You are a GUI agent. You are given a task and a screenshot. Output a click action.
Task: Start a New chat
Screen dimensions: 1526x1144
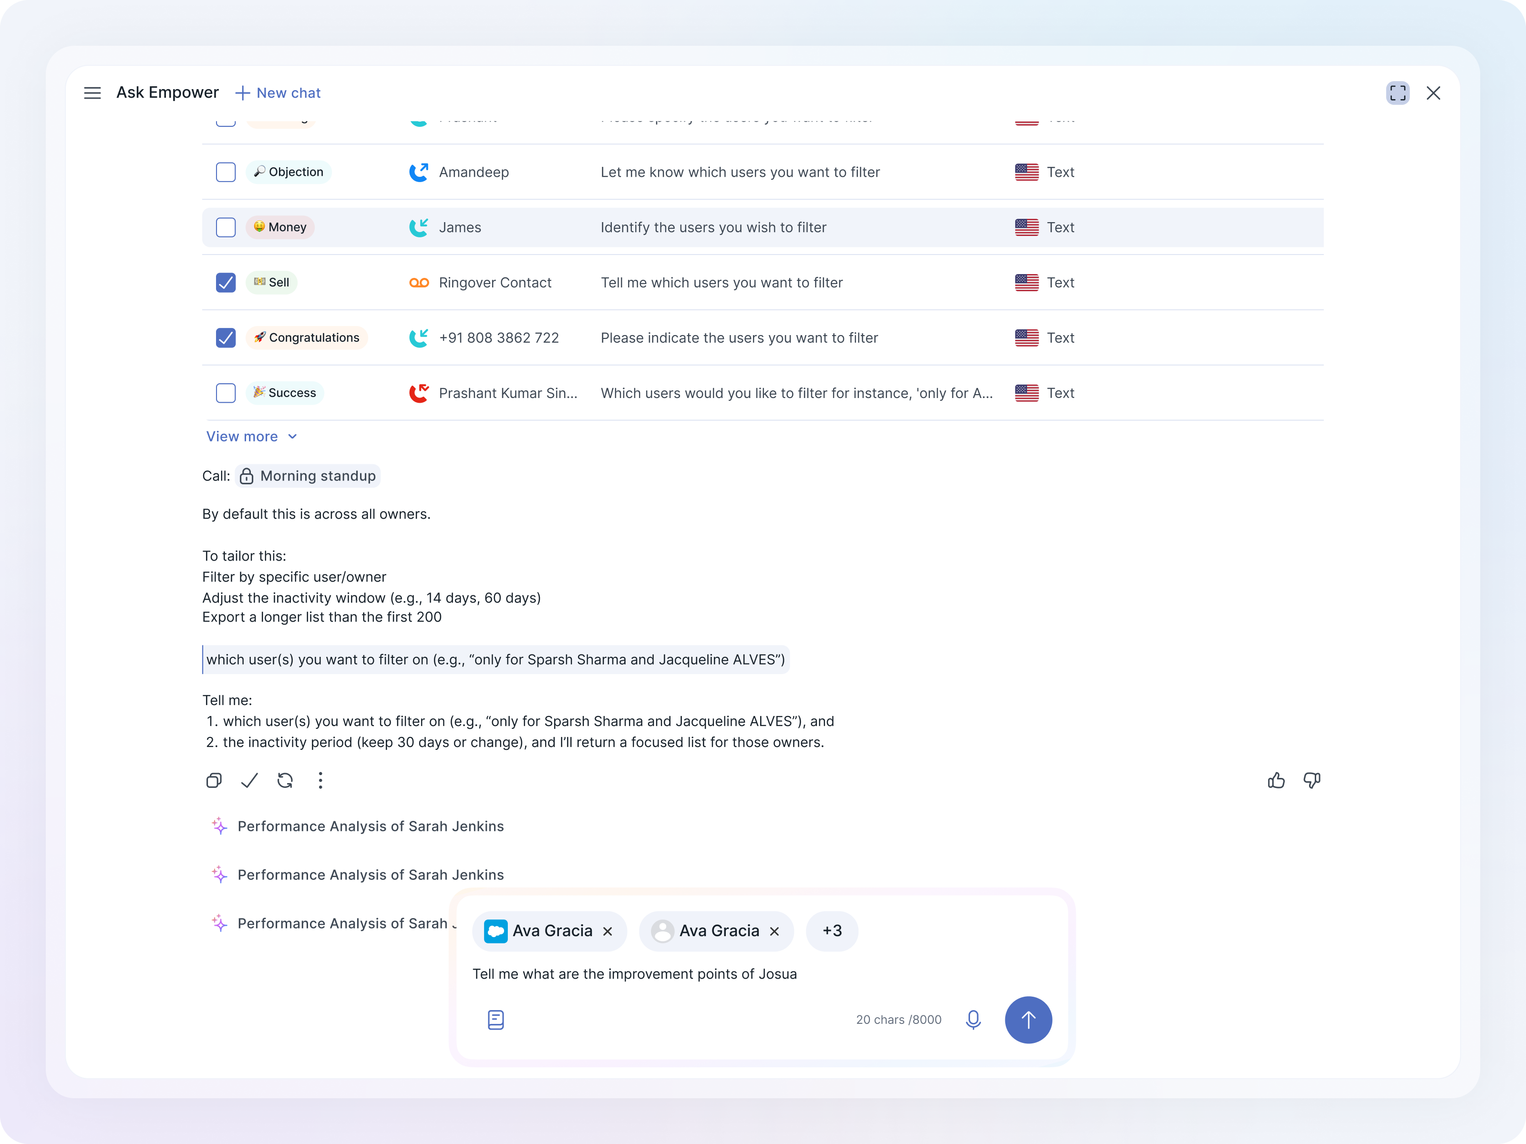(x=278, y=93)
